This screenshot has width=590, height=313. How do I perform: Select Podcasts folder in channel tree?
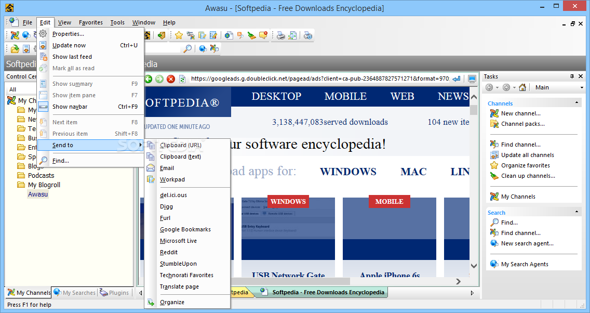[41, 176]
